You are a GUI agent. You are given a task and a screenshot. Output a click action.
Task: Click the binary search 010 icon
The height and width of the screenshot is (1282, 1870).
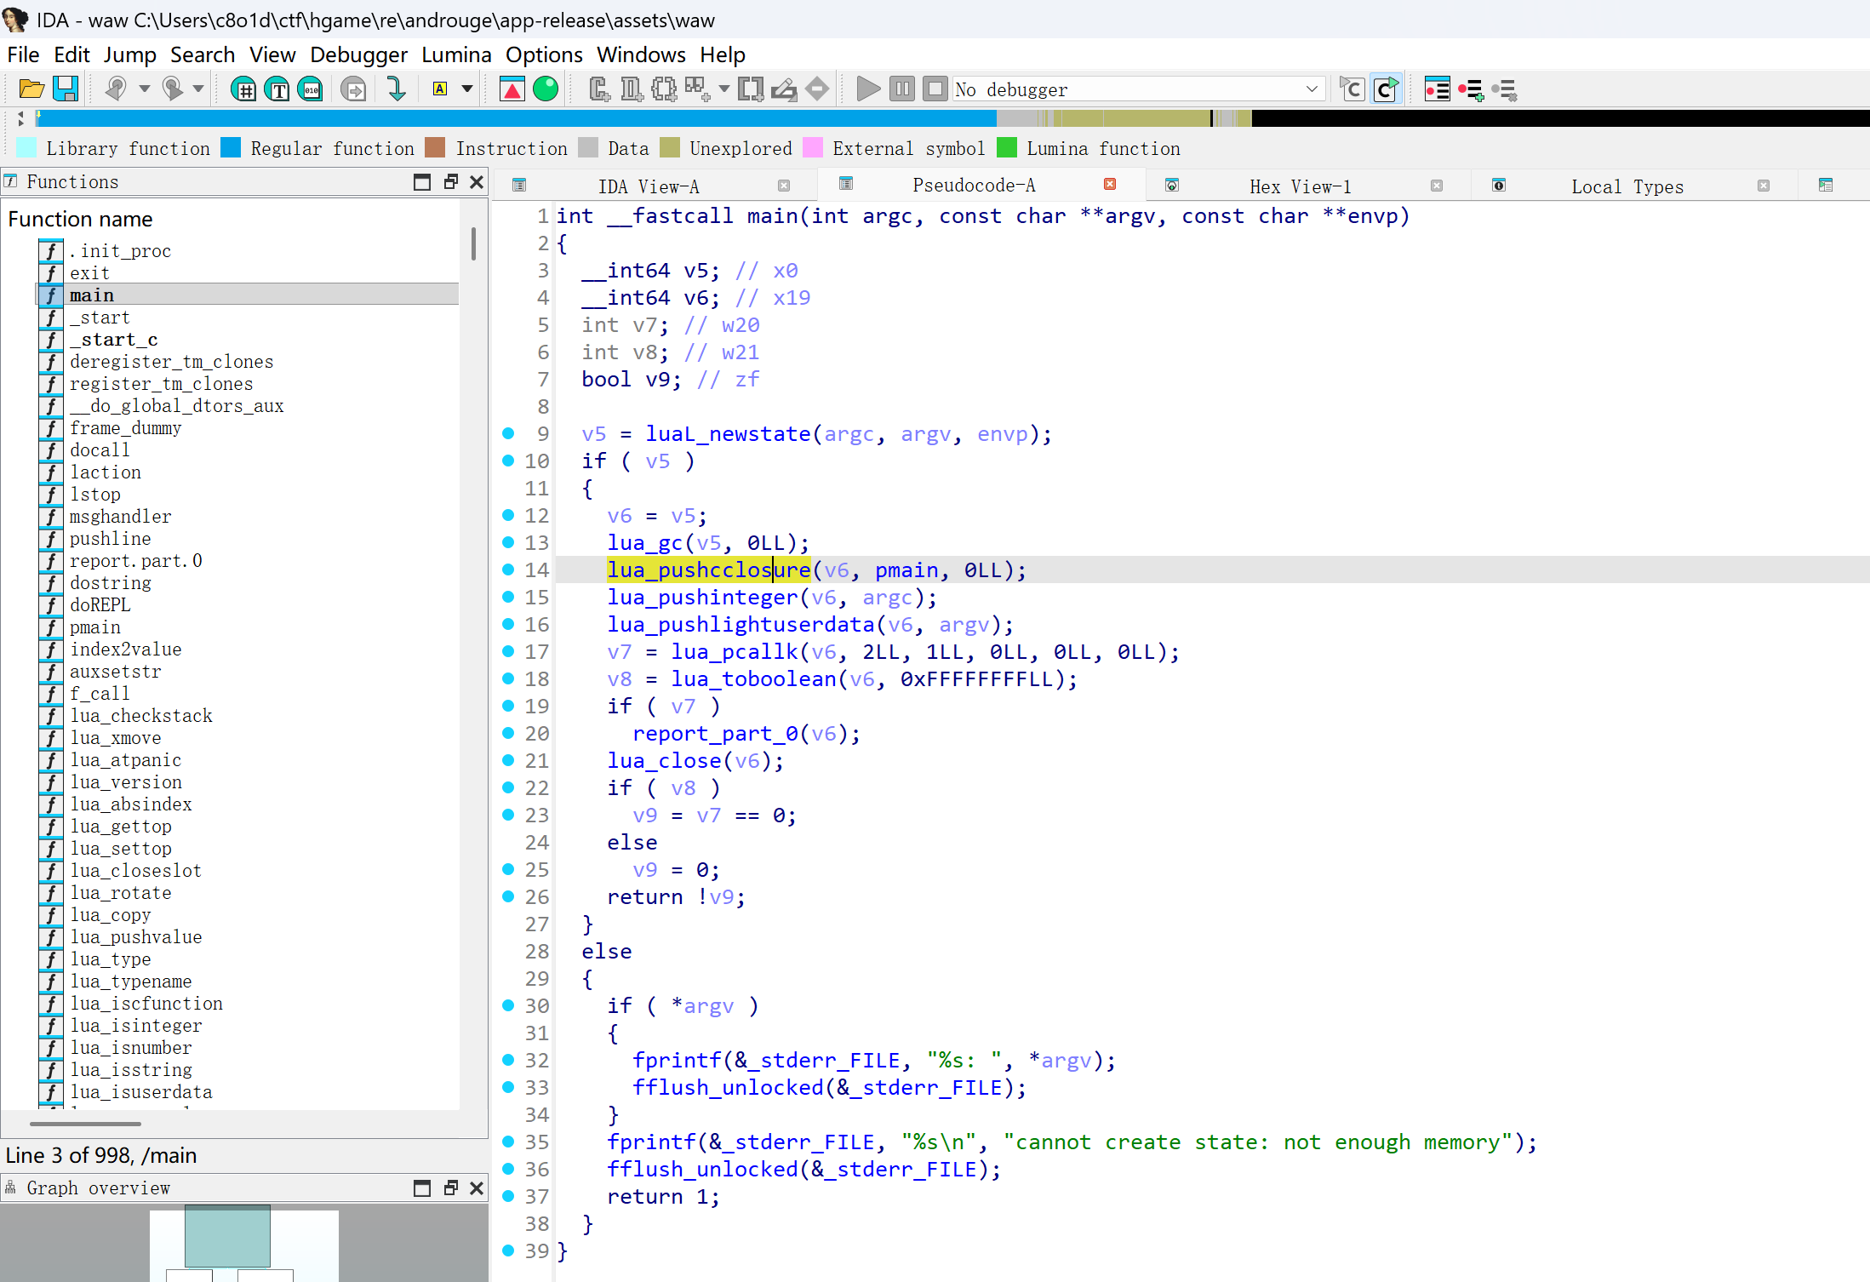pyautogui.click(x=311, y=89)
